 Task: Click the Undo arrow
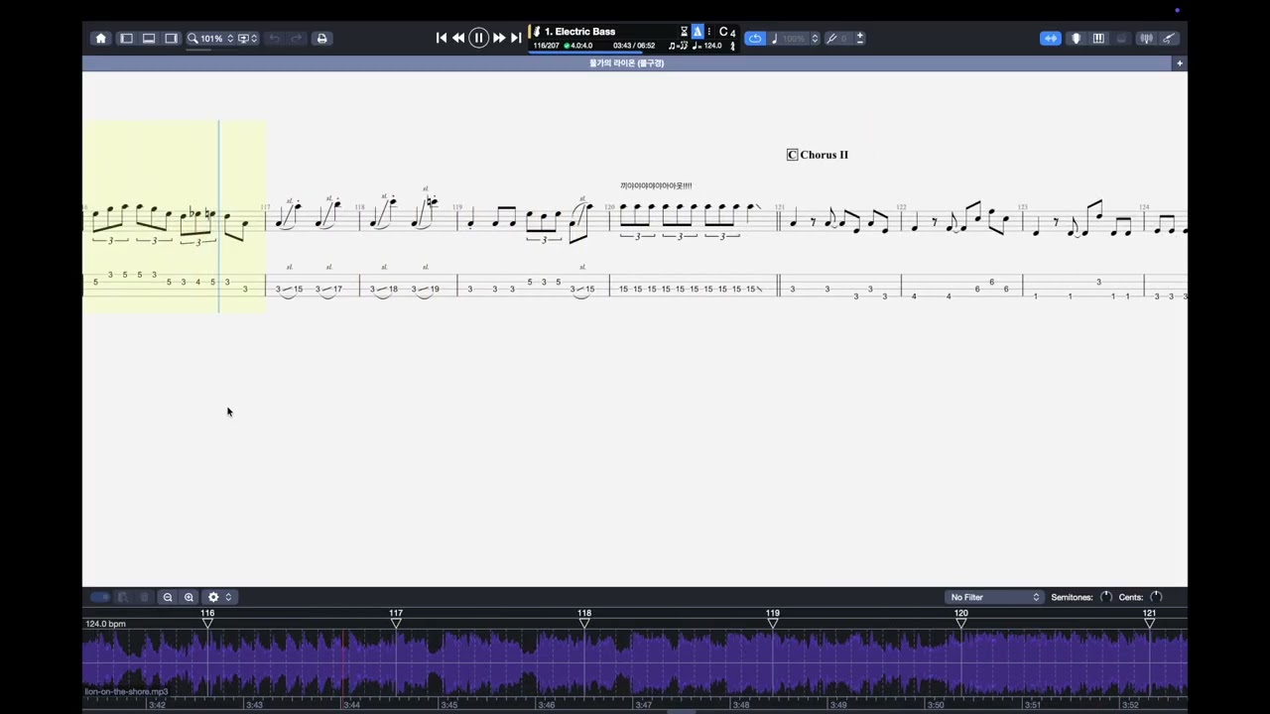click(x=274, y=39)
